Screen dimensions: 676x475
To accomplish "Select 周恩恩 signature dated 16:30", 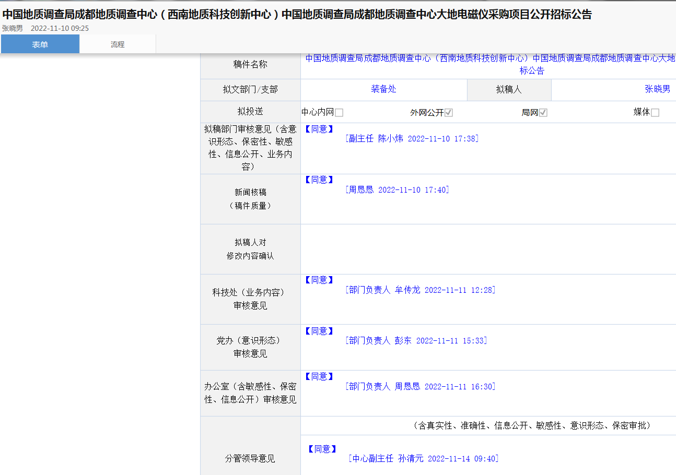I will (420, 387).
